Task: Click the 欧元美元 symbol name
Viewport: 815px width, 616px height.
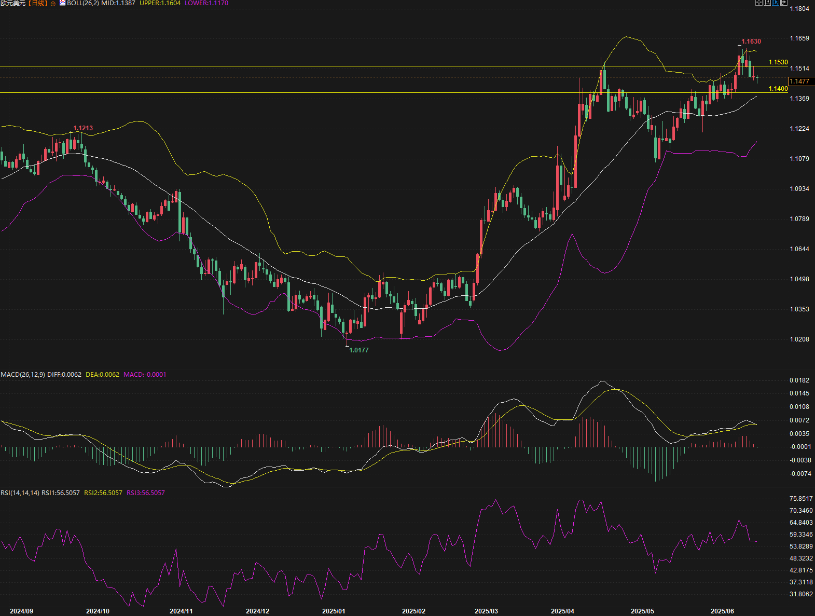Action: pos(12,3)
